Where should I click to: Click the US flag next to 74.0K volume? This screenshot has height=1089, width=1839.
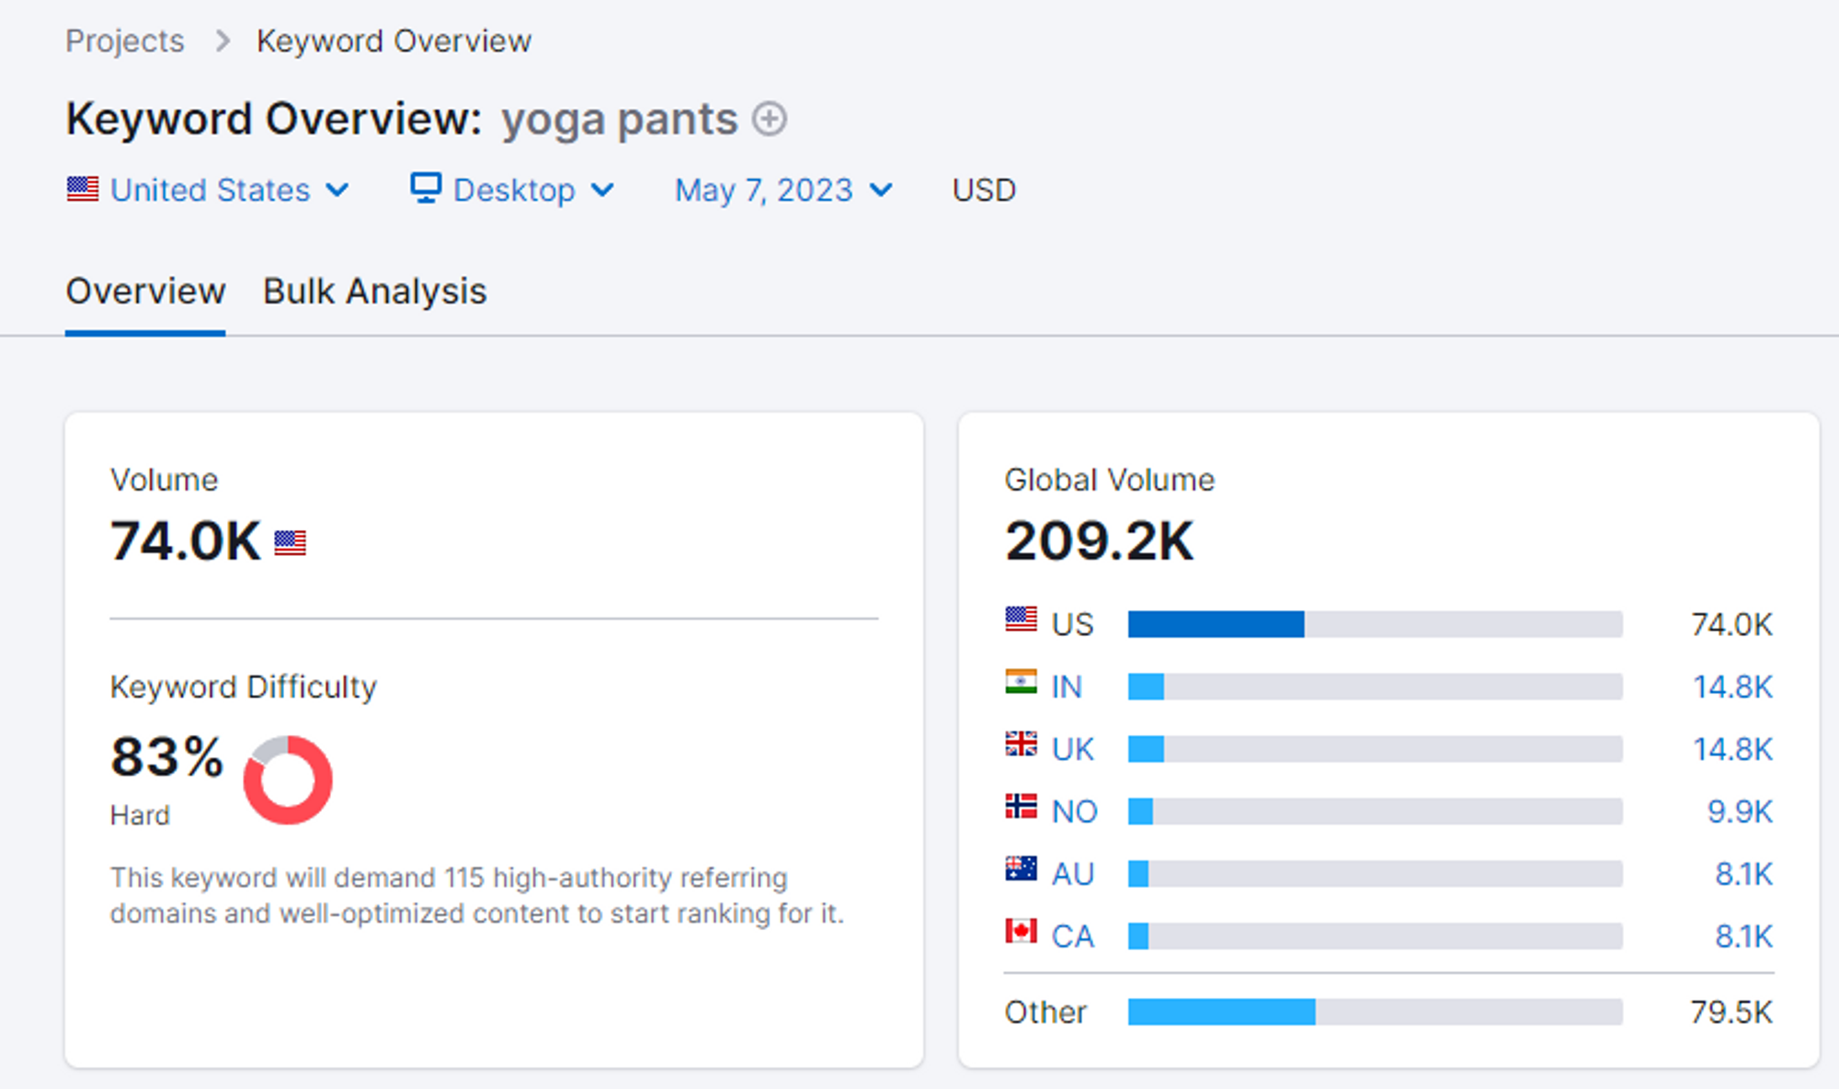[290, 543]
